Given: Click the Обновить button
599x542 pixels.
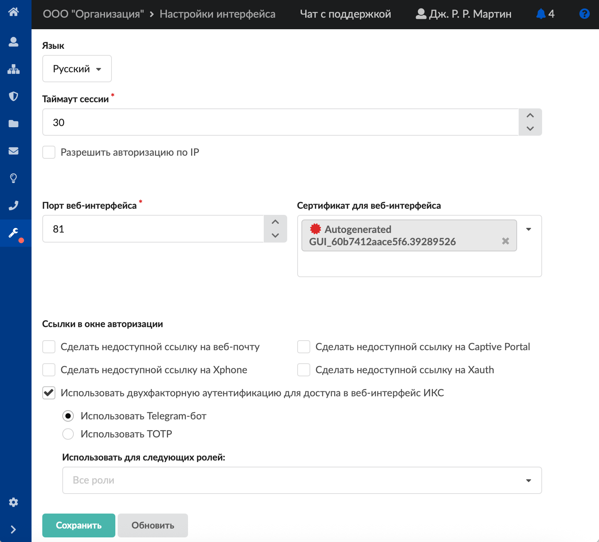Looking at the screenshot, I should coord(153,525).
